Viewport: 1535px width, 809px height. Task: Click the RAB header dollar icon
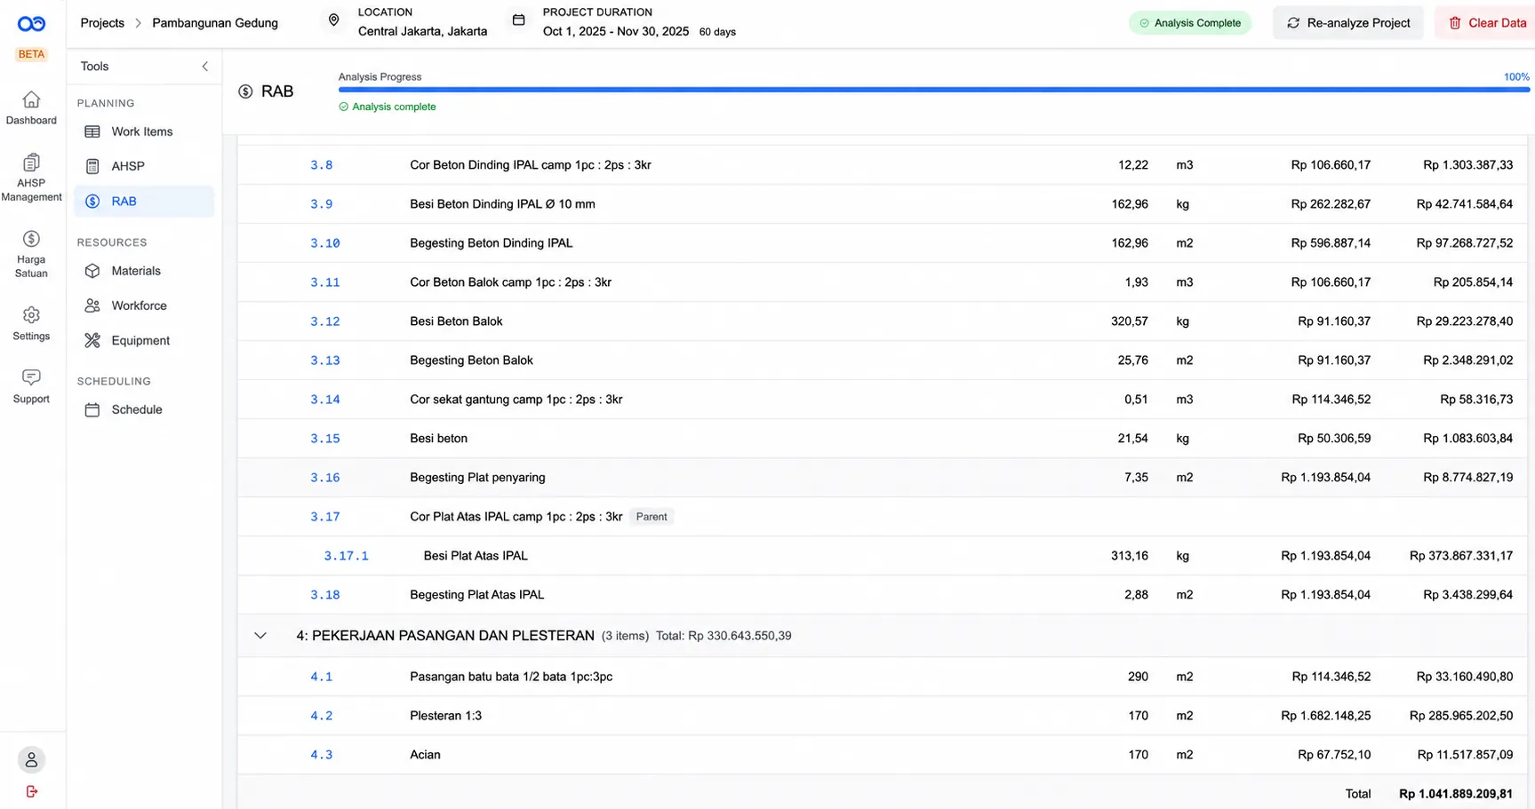[x=246, y=91]
